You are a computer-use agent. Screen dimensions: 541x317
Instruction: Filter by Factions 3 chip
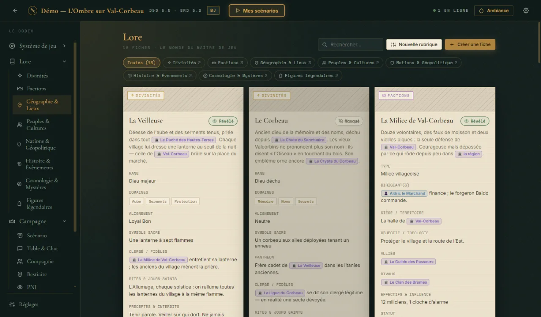point(227,63)
